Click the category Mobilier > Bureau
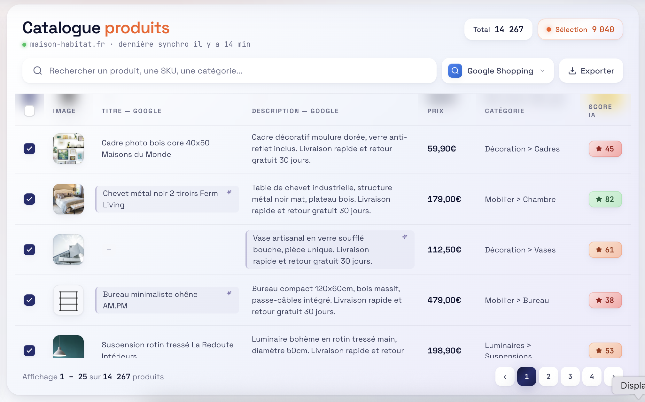Viewport: 645px width, 402px height. click(517, 300)
